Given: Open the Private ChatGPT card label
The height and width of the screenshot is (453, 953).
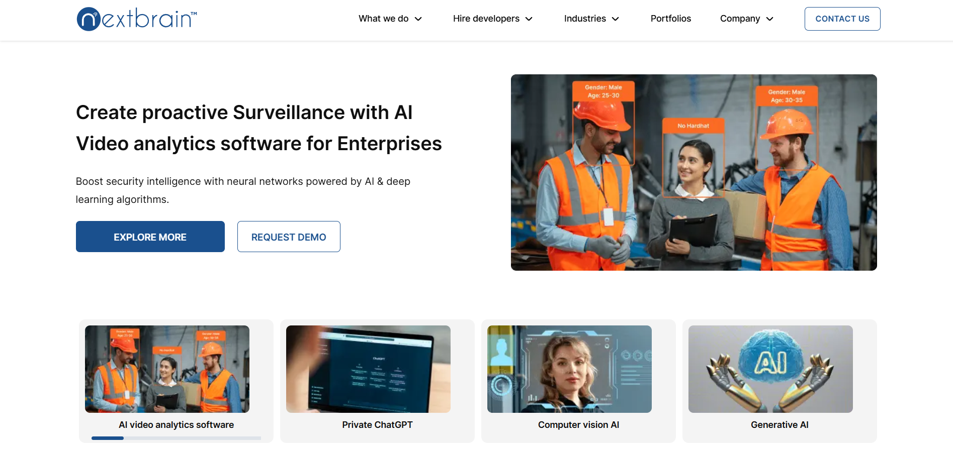Looking at the screenshot, I should 377,425.
